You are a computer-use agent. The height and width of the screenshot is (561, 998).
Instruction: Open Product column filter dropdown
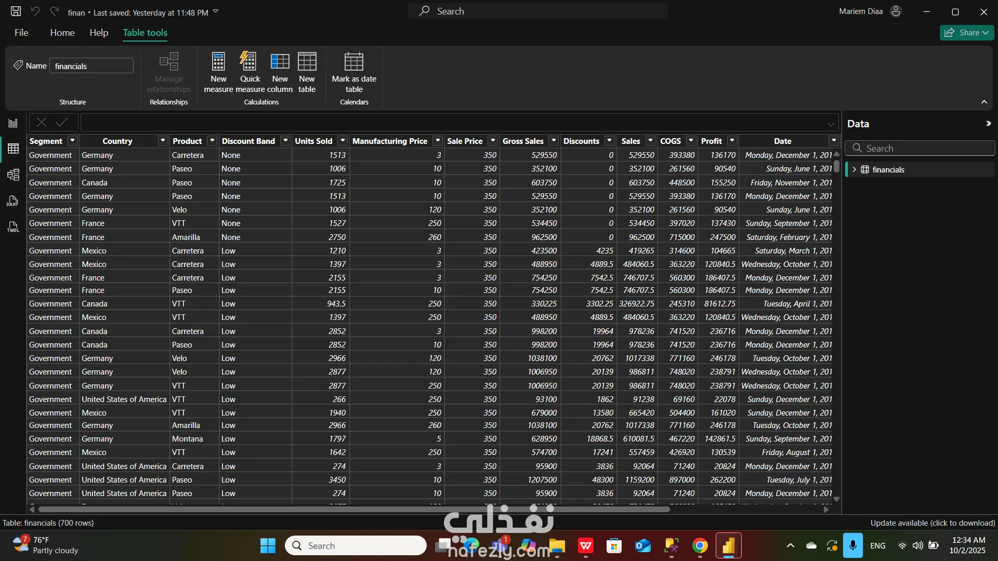tap(212, 141)
